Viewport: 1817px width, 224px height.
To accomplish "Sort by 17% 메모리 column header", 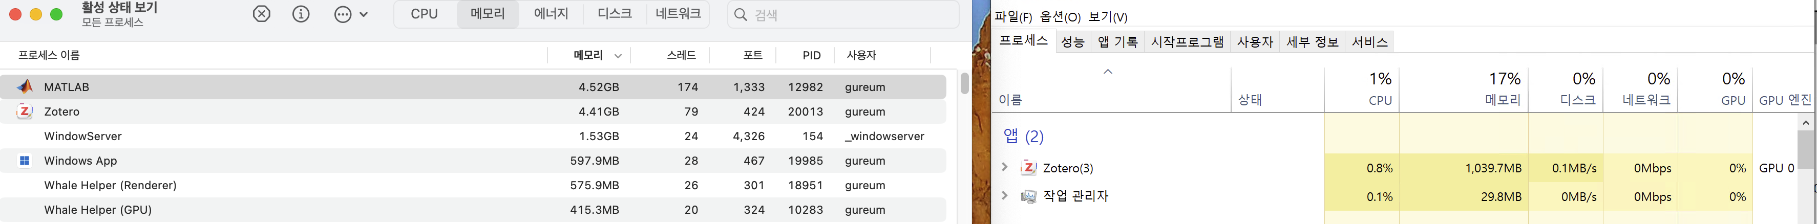I will (1464, 89).
